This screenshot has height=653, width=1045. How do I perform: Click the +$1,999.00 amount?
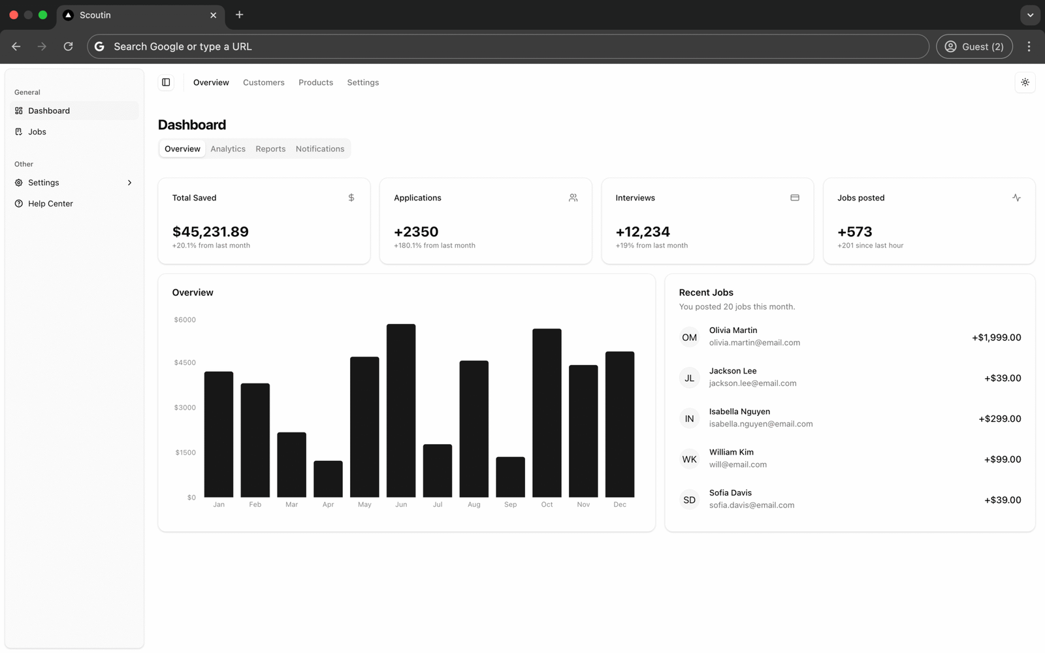[996, 338]
